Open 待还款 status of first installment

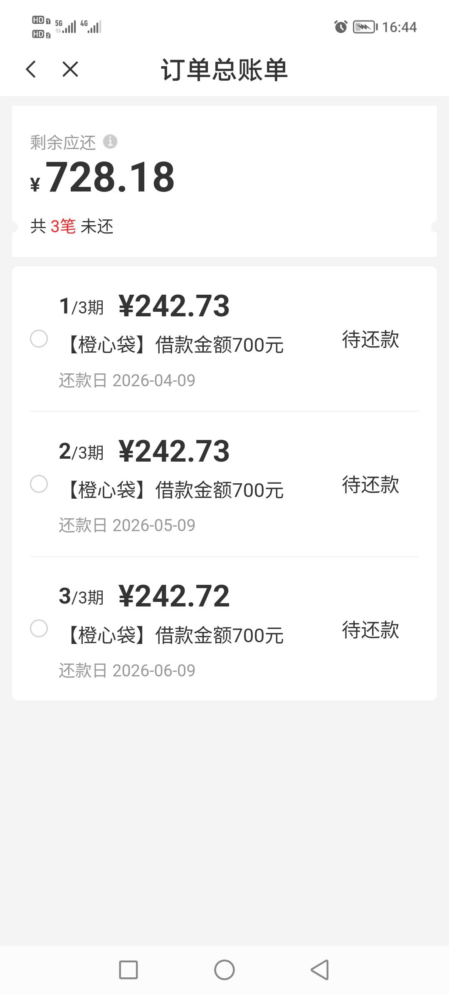tap(370, 340)
